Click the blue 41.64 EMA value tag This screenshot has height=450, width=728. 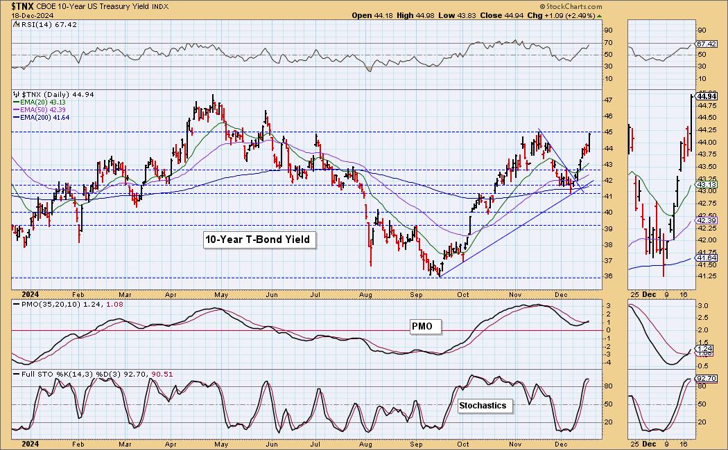pyautogui.click(x=707, y=258)
